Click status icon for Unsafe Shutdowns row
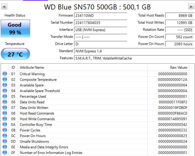 click(5, 141)
